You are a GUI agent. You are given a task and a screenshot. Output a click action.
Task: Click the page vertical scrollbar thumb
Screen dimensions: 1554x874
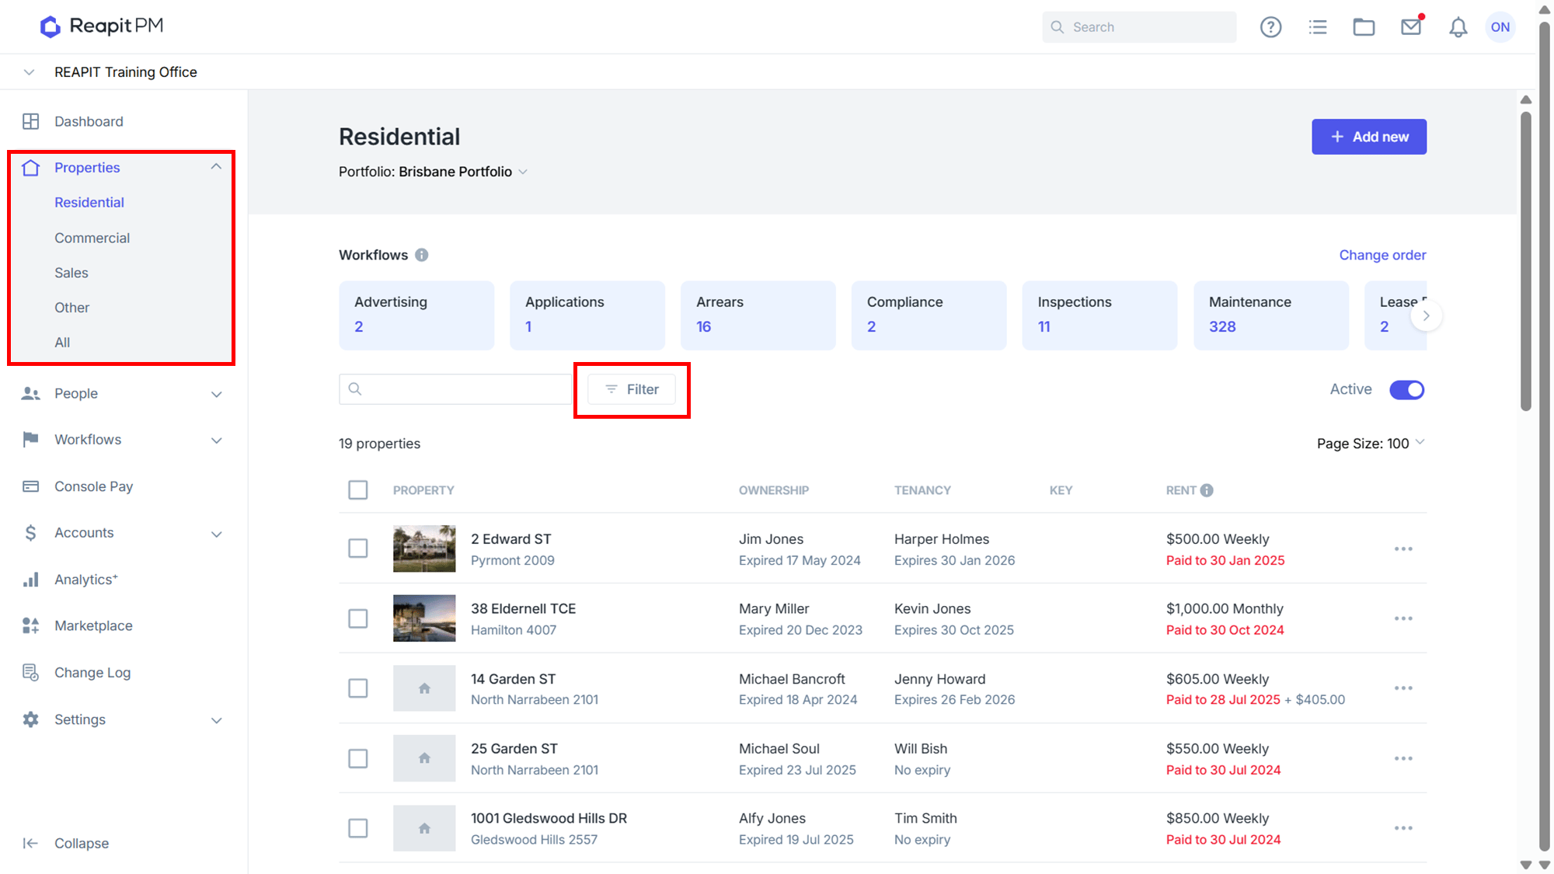pyautogui.click(x=1526, y=260)
